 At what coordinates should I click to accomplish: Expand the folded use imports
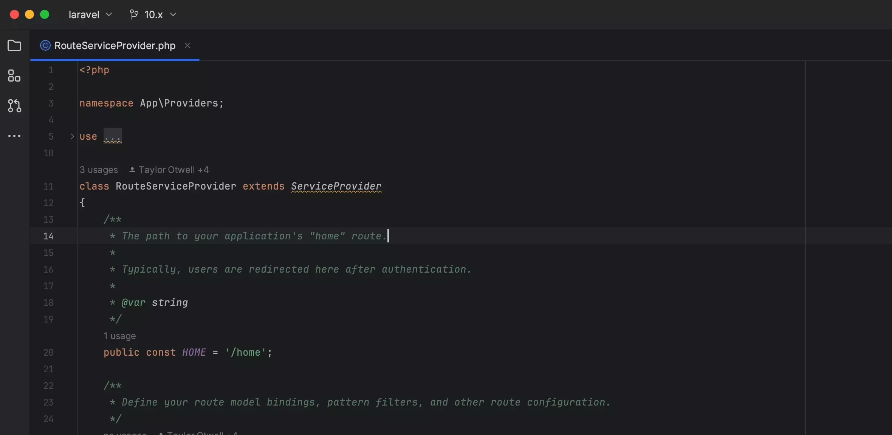pyautogui.click(x=72, y=136)
